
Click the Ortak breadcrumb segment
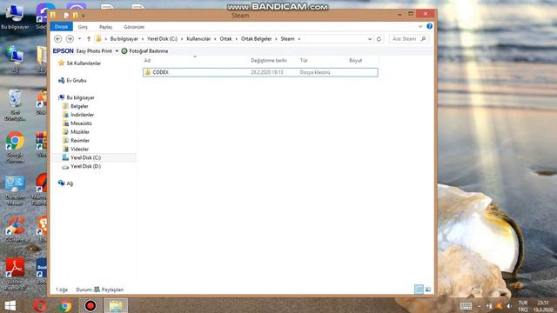pyautogui.click(x=225, y=39)
